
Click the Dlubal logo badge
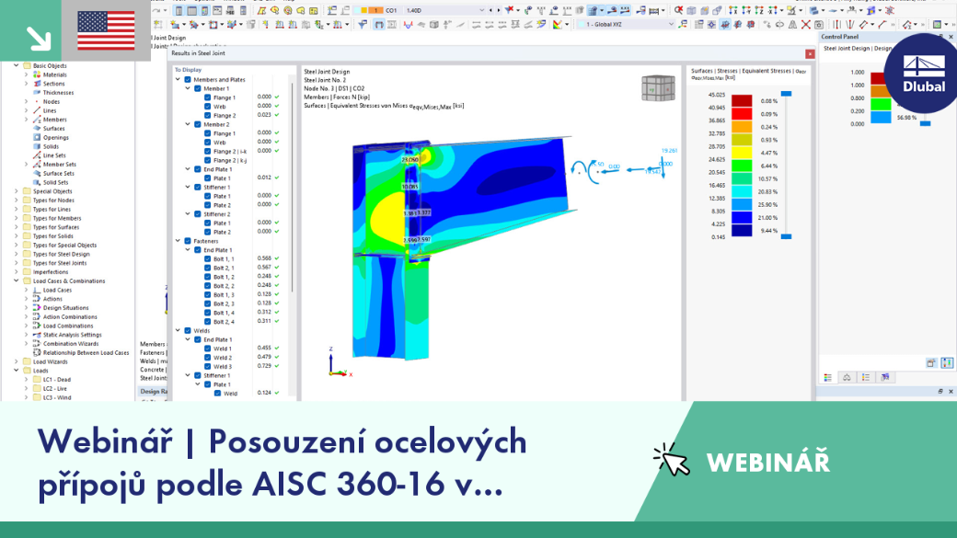(924, 74)
